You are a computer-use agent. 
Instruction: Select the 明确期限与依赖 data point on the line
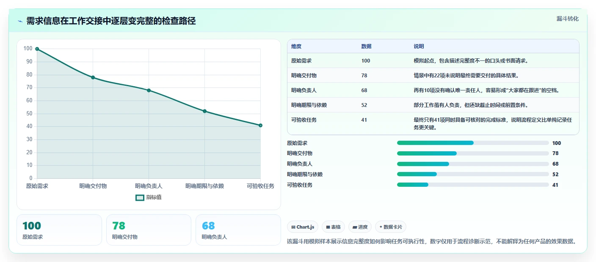(204, 111)
